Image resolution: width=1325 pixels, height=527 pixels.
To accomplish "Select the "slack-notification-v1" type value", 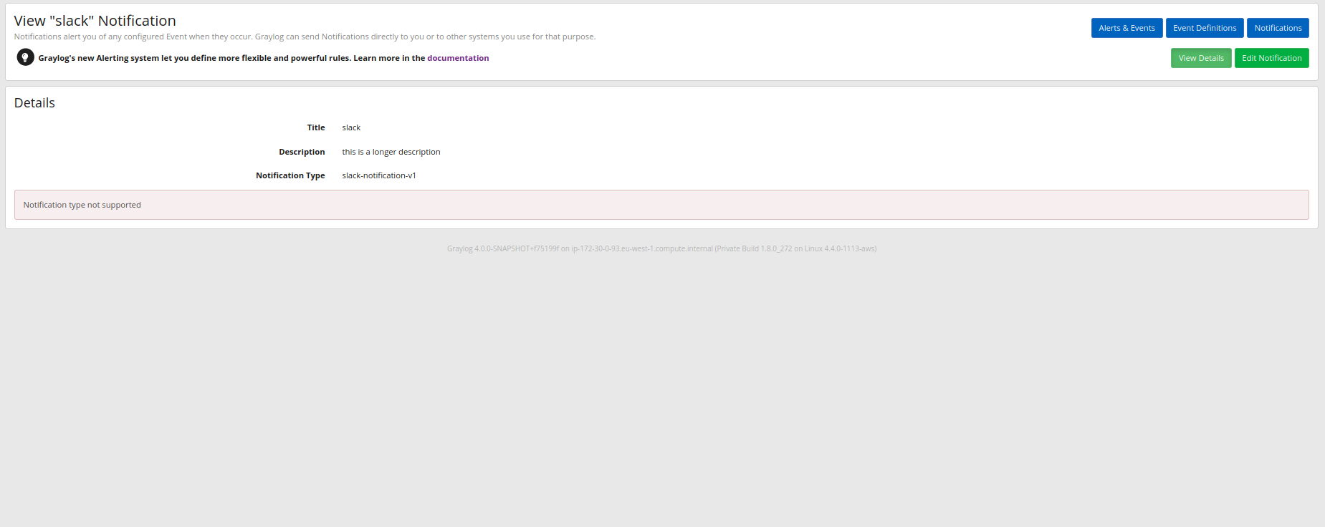I will (379, 175).
